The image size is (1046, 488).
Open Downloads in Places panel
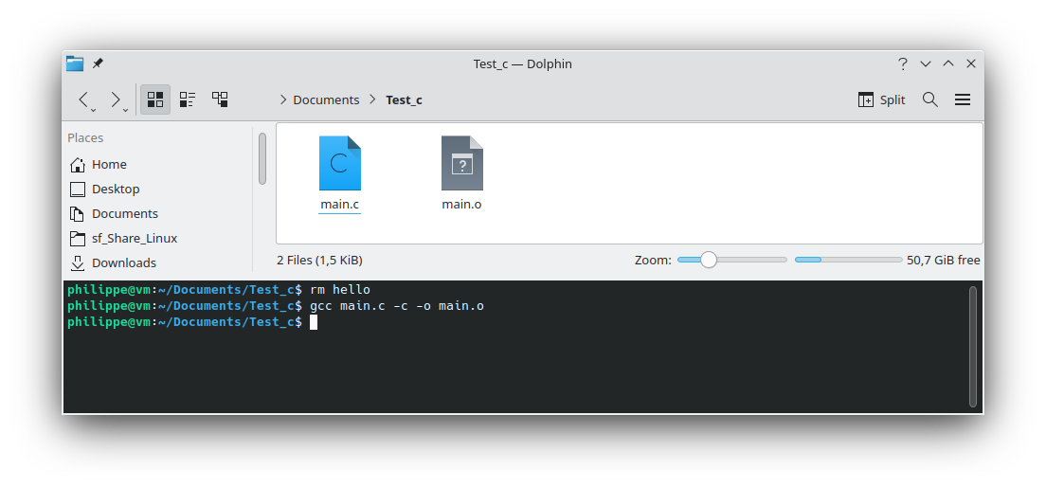(123, 262)
